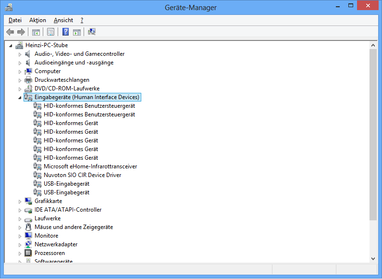
Task: Expand Audio-, Video- und Gamecontroller
Action: click(20, 54)
